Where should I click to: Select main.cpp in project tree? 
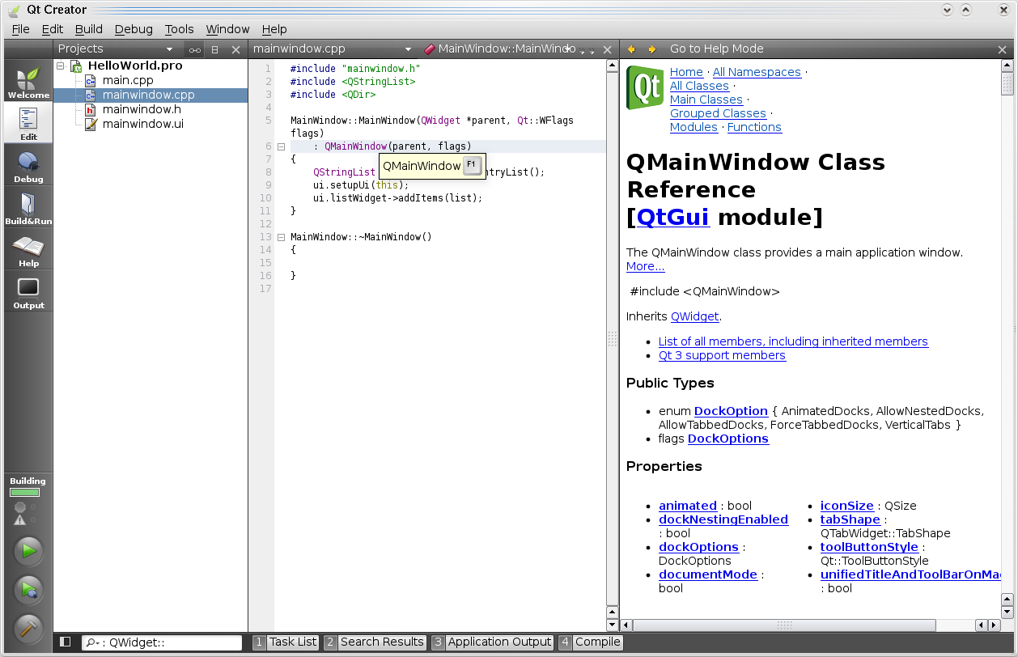tap(128, 80)
